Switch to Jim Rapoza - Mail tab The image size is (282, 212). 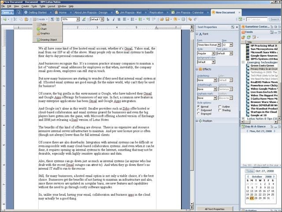pos(131,12)
